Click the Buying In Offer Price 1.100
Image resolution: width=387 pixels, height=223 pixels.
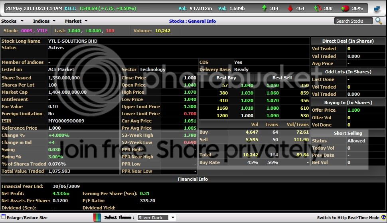[x=353, y=110]
